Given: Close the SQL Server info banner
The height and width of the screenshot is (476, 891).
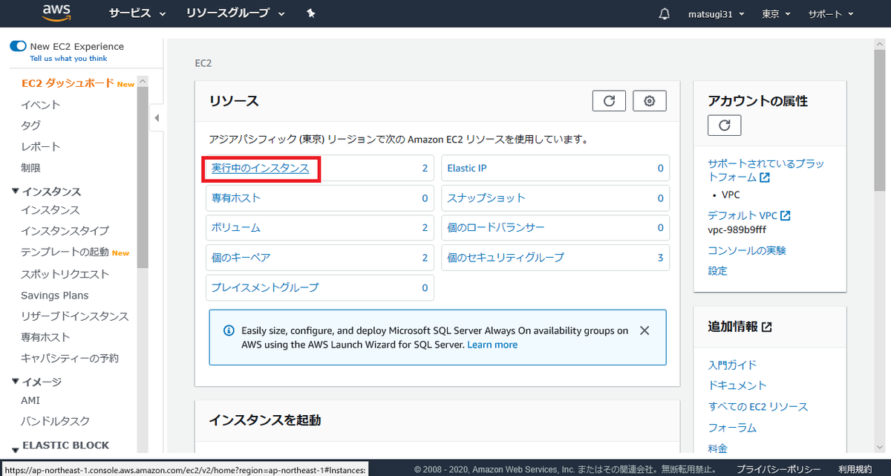Looking at the screenshot, I should tap(644, 330).
